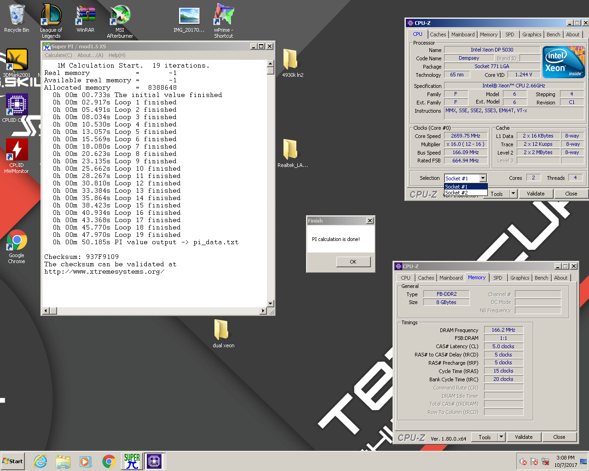589x471 pixels.
Task: Click Super PI vertical scrollbar down arrow
Action: pos(271,304)
